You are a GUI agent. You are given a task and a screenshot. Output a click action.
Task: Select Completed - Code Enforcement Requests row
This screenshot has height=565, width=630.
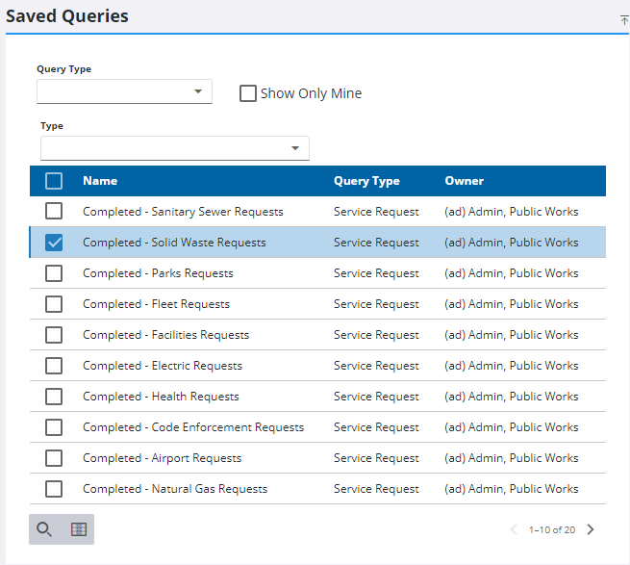pos(193,427)
